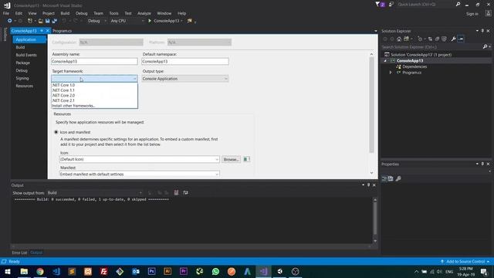This screenshot has width=494, height=278.
Task: Click the Property Pages wrench in Properties panel
Action: tap(398, 178)
